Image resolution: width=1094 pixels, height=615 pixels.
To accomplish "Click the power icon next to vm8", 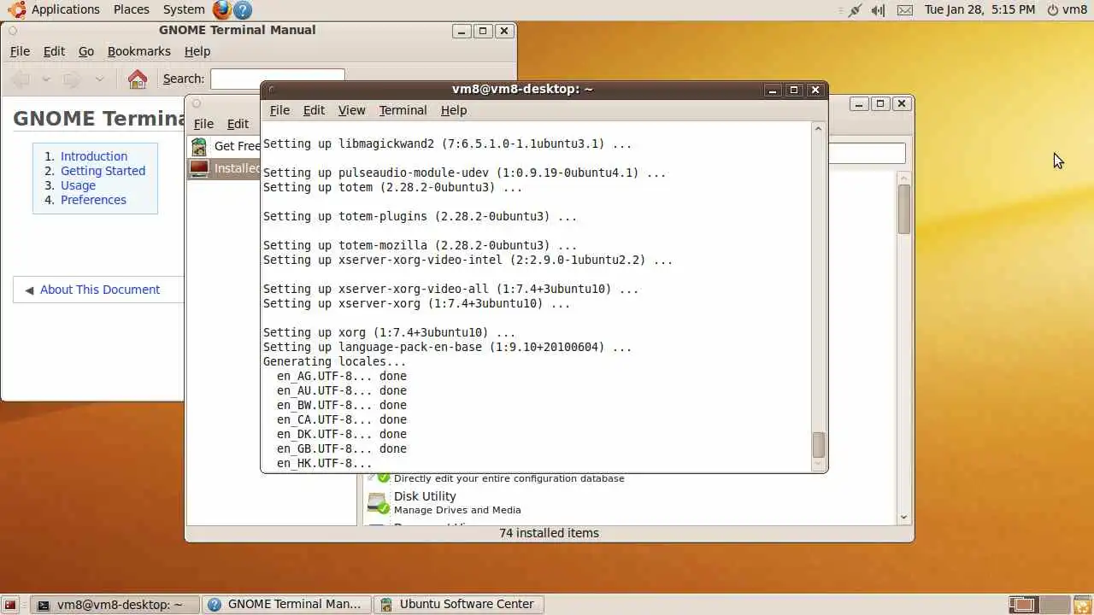I will [x=1053, y=10].
